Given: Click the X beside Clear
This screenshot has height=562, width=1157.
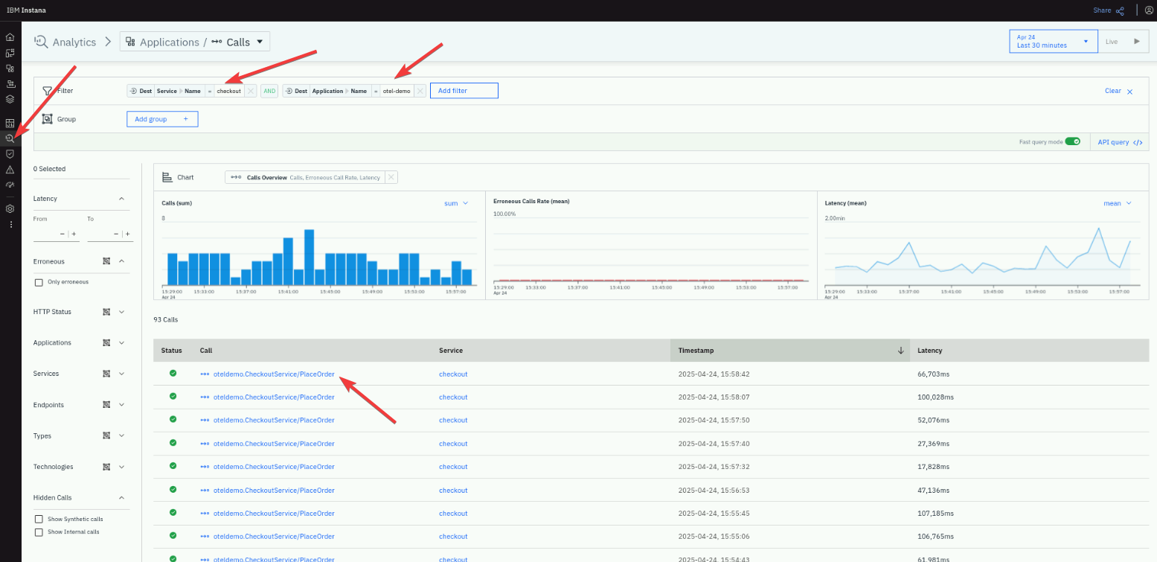Looking at the screenshot, I should point(1129,92).
